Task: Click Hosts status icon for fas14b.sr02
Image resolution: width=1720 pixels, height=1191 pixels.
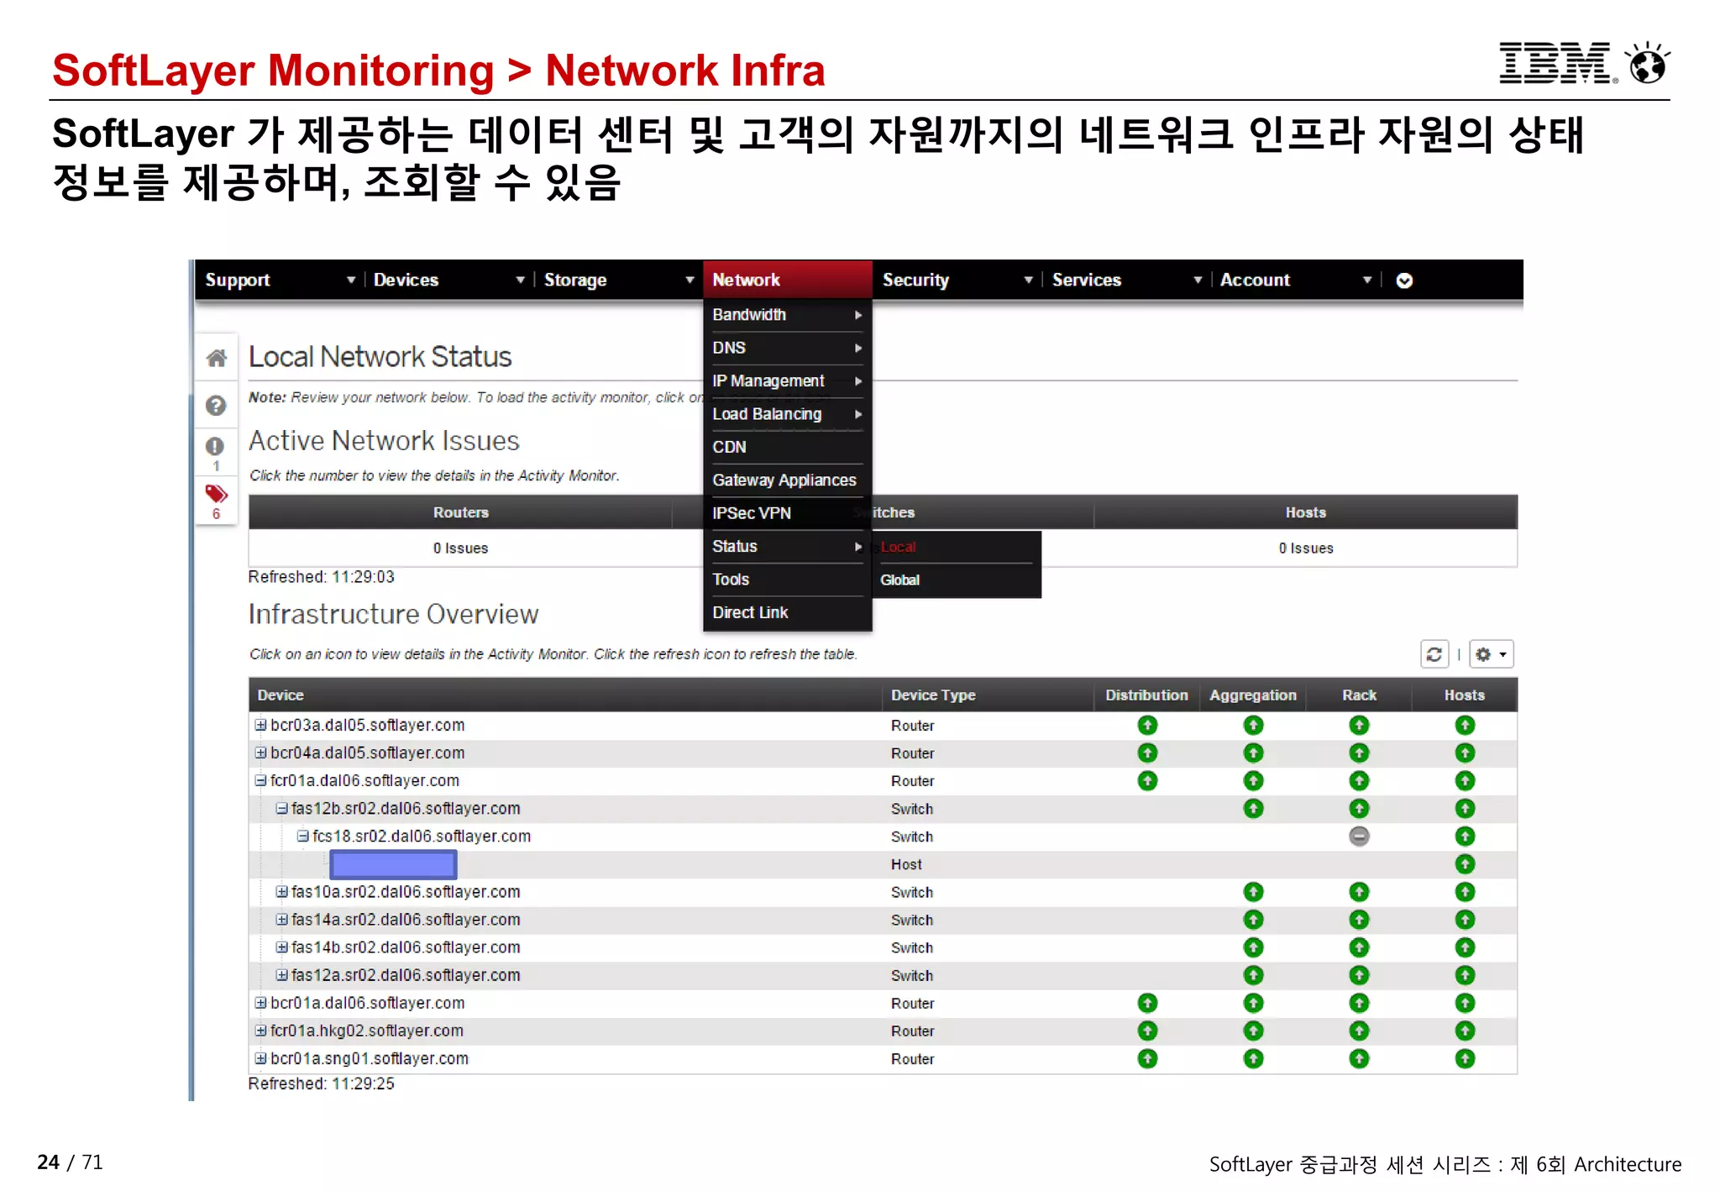Action: pyautogui.click(x=1465, y=947)
